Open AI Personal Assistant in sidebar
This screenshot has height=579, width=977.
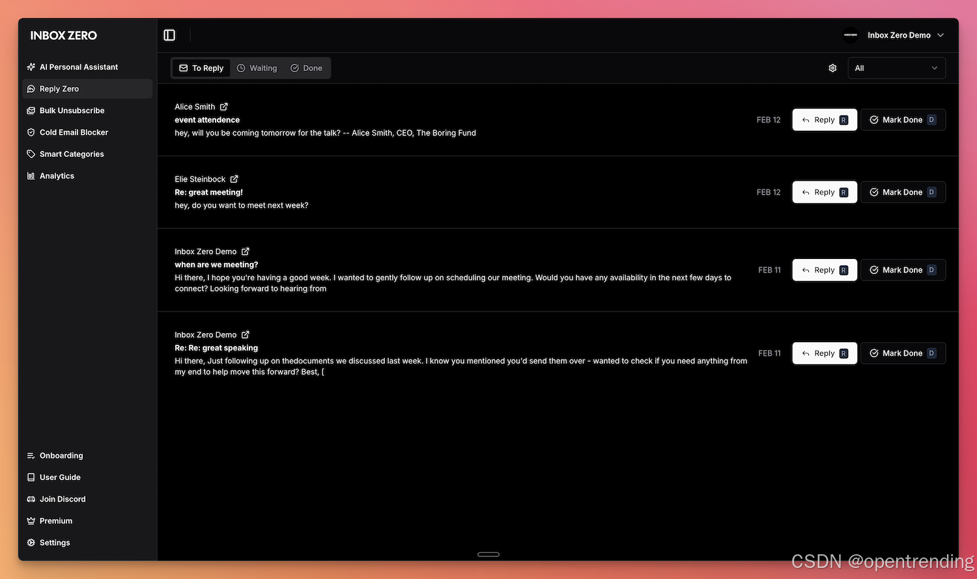click(x=87, y=67)
